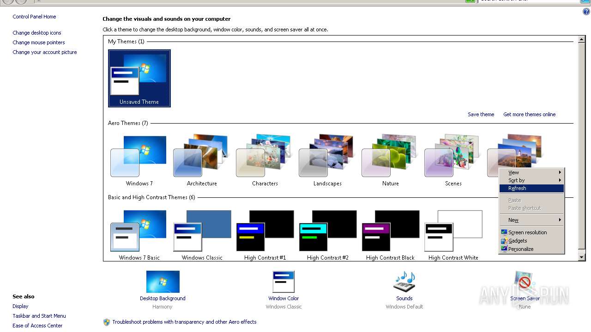Screen dimensions: 591x332
Task: Open Ease of Access Center link
Action: pos(37,326)
